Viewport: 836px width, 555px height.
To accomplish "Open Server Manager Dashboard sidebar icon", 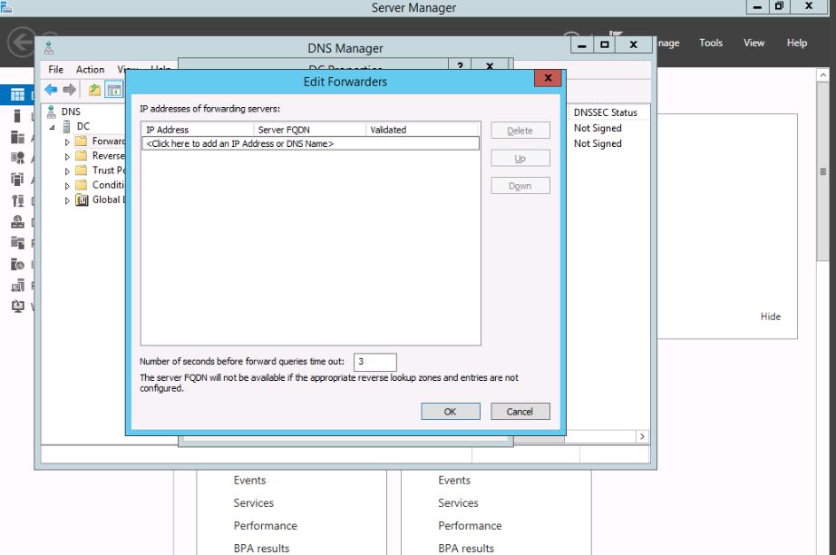I will pos(17,94).
